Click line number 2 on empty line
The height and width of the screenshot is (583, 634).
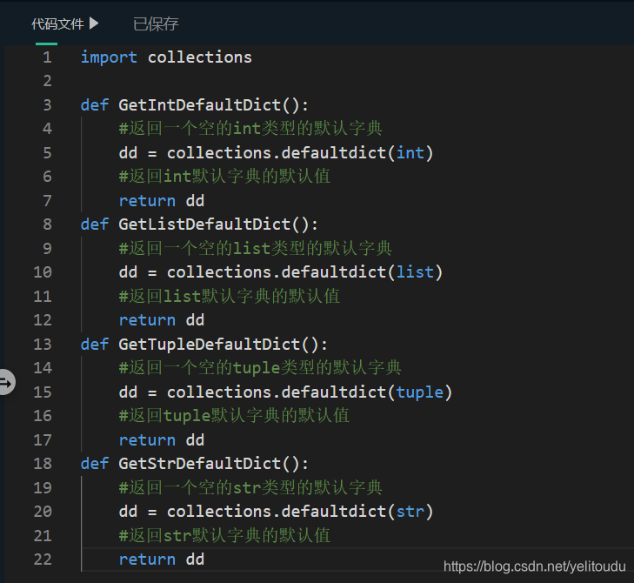(47, 81)
